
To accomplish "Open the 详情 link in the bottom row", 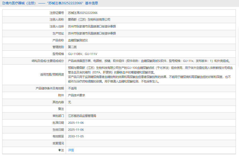I will click(x=71, y=150).
